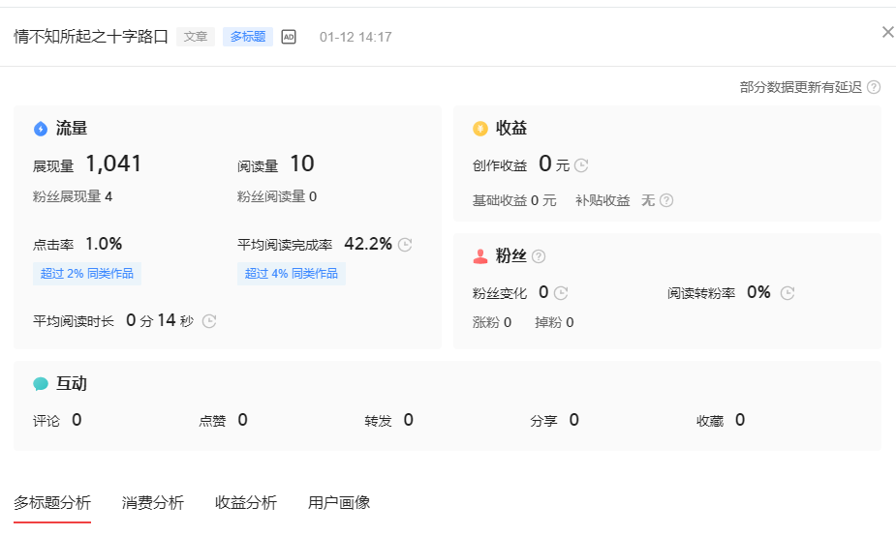896x536 pixels.
Task: Click the blue 多标题 tag
Action: coord(248,37)
